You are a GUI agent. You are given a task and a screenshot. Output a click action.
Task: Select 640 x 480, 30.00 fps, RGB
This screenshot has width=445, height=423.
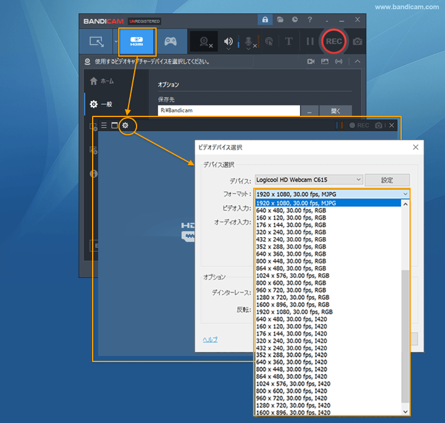click(328, 210)
